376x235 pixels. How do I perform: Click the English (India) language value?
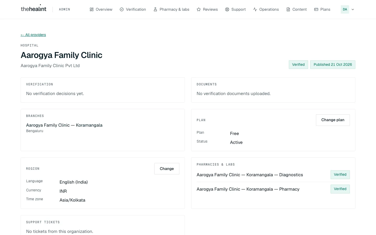74,182
